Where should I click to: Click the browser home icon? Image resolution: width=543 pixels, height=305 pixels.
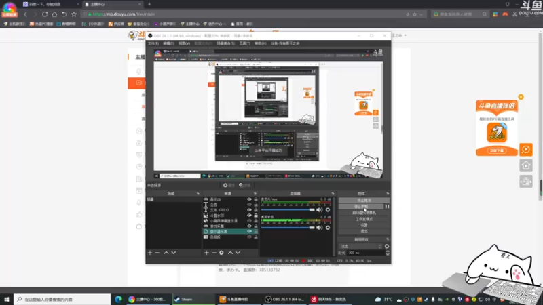pyautogui.click(x=54, y=14)
